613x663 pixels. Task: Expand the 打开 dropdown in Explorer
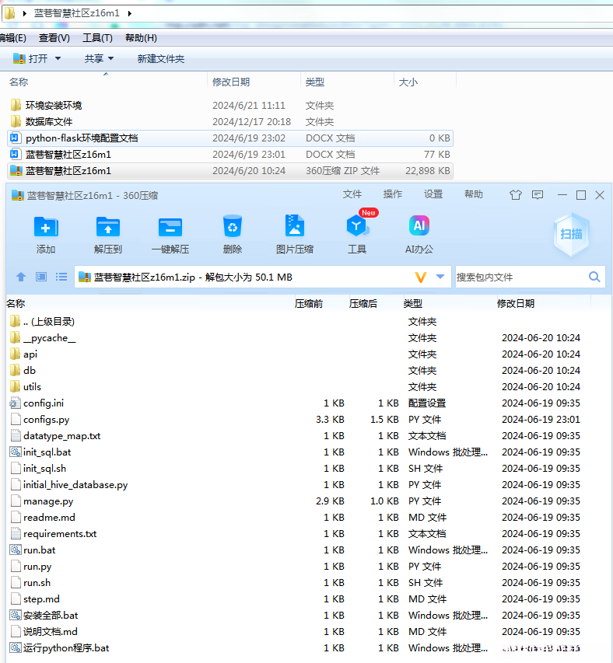point(58,58)
